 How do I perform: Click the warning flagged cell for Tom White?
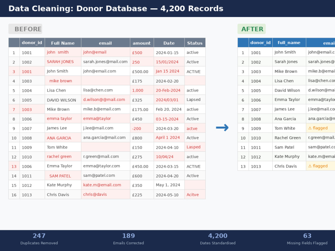coord(321,128)
